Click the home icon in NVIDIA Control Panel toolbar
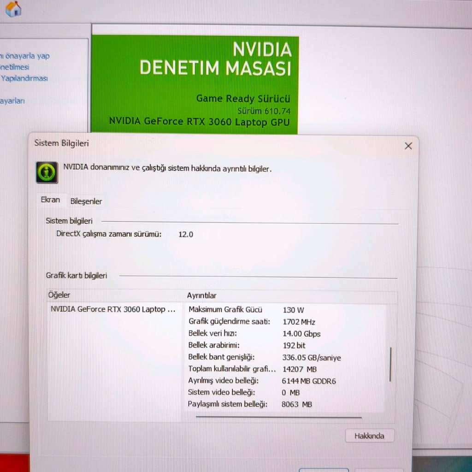The width and height of the screenshot is (472, 472). coord(13,9)
